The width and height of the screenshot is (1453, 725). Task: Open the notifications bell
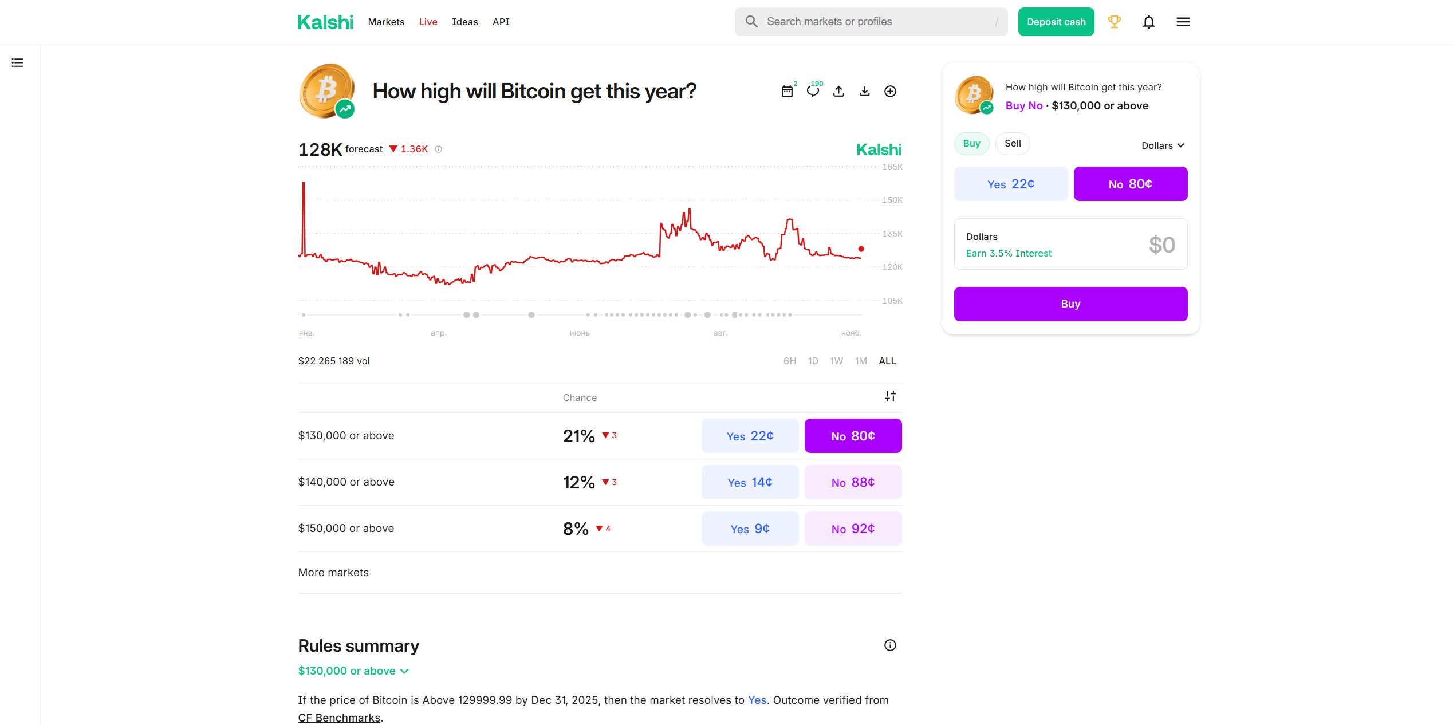pos(1148,22)
